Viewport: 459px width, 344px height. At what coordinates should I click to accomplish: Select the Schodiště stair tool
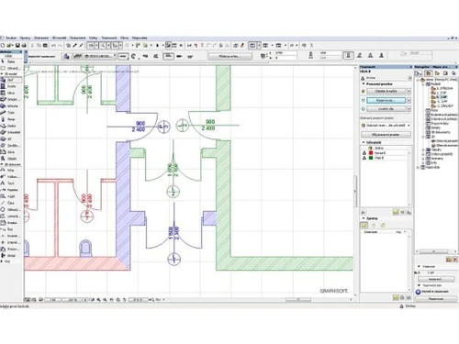coord(11,132)
